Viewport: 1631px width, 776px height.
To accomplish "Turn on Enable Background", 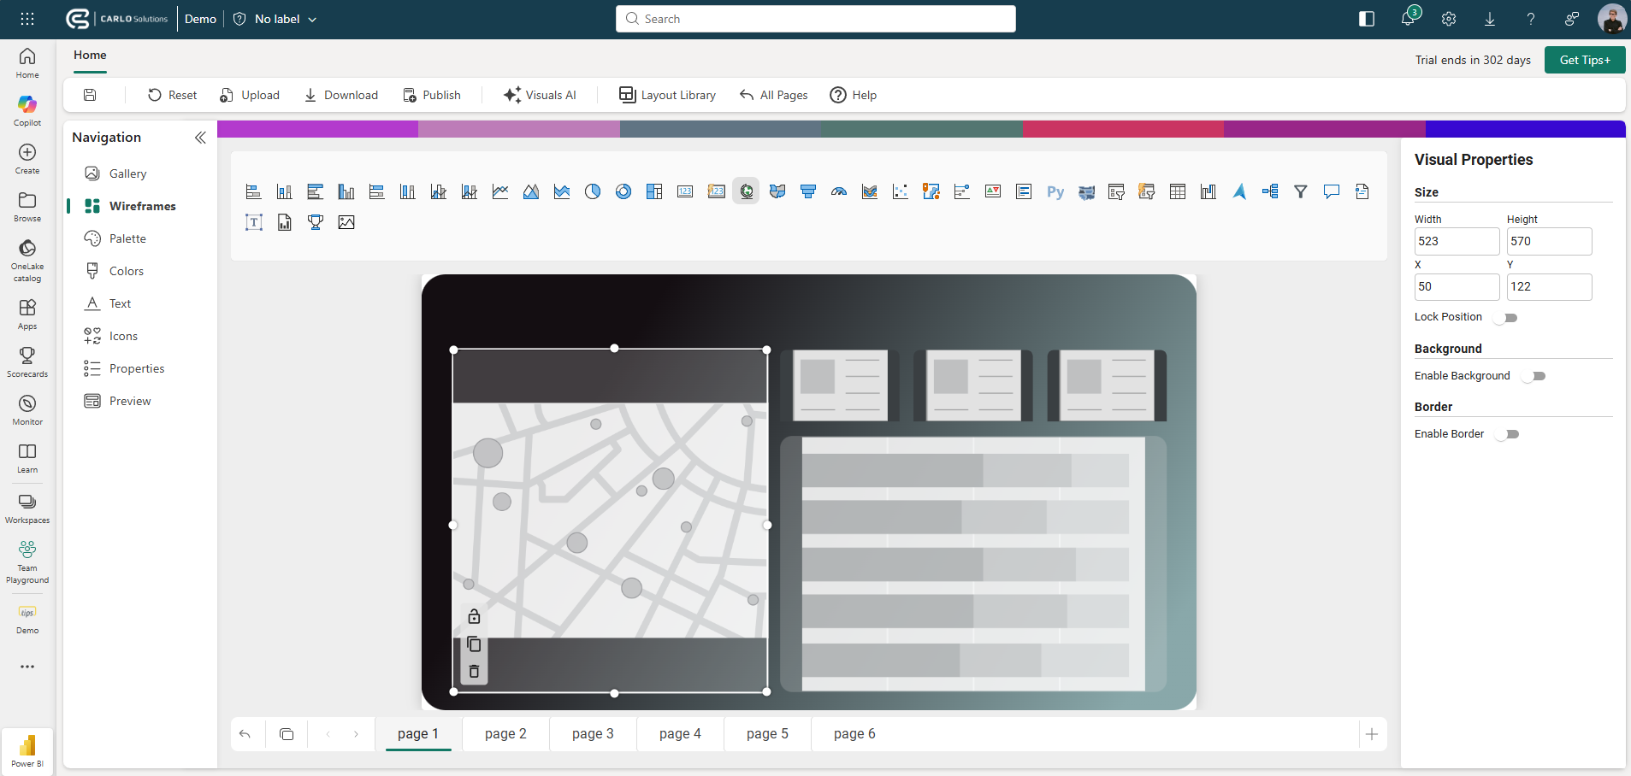I will [1533, 376].
